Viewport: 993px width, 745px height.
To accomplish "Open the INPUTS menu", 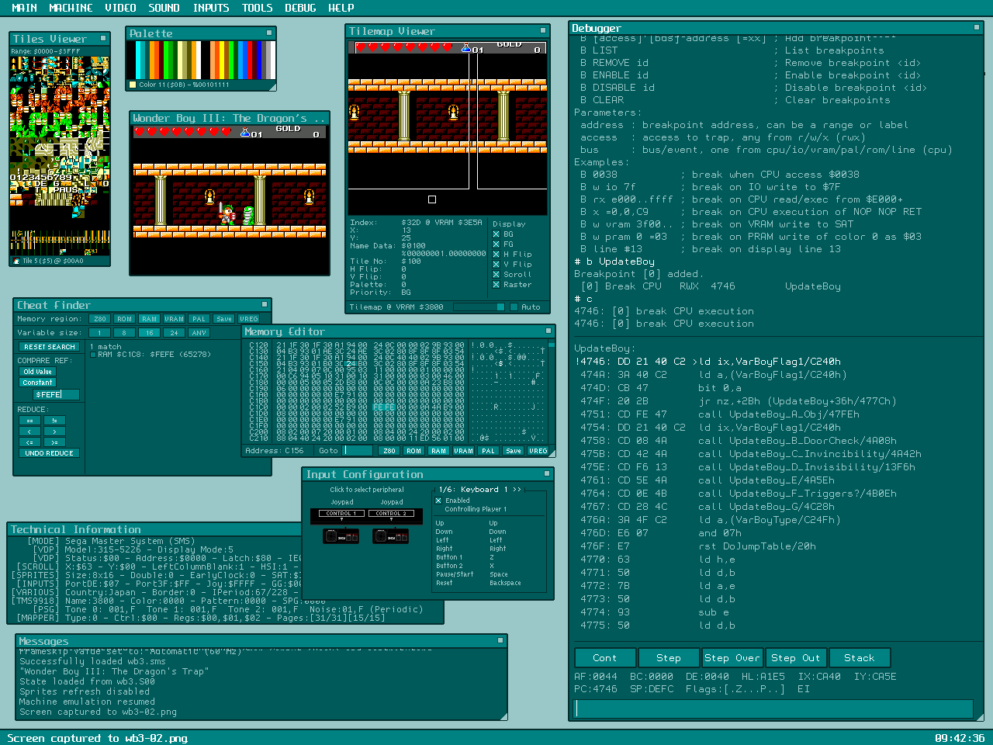I will pyautogui.click(x=211, y=8).
